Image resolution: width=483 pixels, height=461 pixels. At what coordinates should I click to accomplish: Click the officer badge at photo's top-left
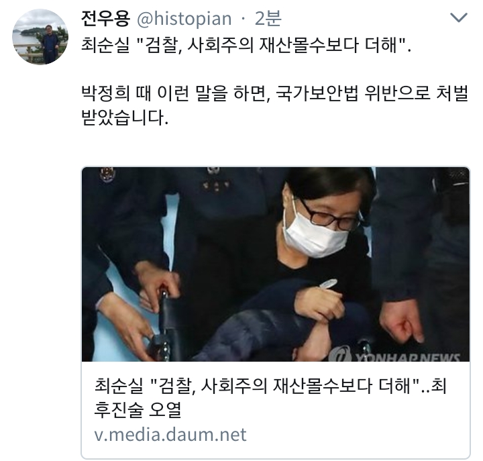[x=107, y=174]
